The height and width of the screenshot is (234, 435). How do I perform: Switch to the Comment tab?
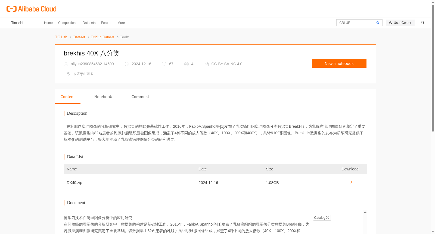[x=140, y=97]
